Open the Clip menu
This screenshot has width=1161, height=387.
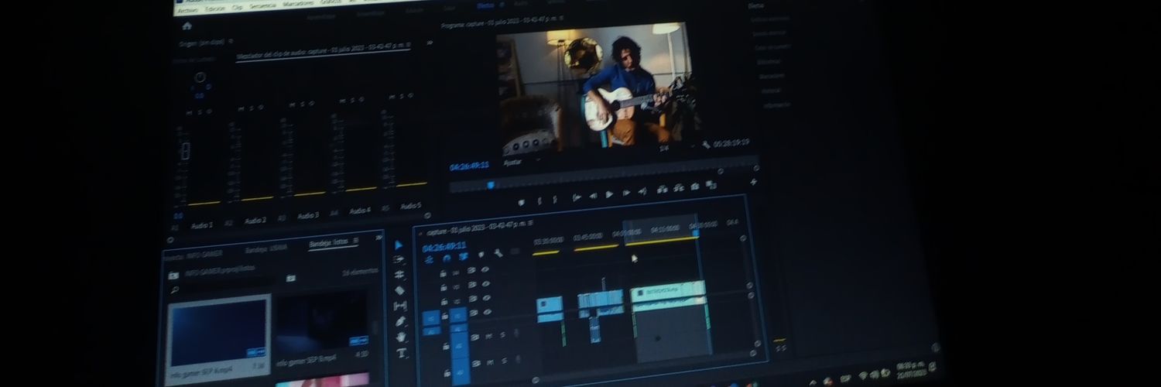pos(238,7)
